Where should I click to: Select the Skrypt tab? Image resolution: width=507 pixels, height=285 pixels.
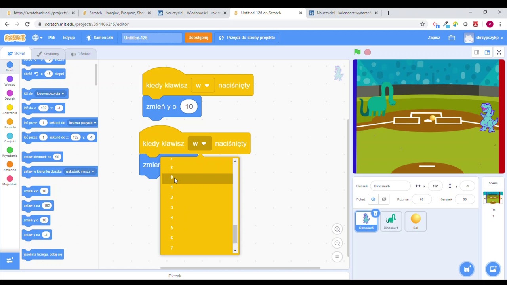(16, 54)
